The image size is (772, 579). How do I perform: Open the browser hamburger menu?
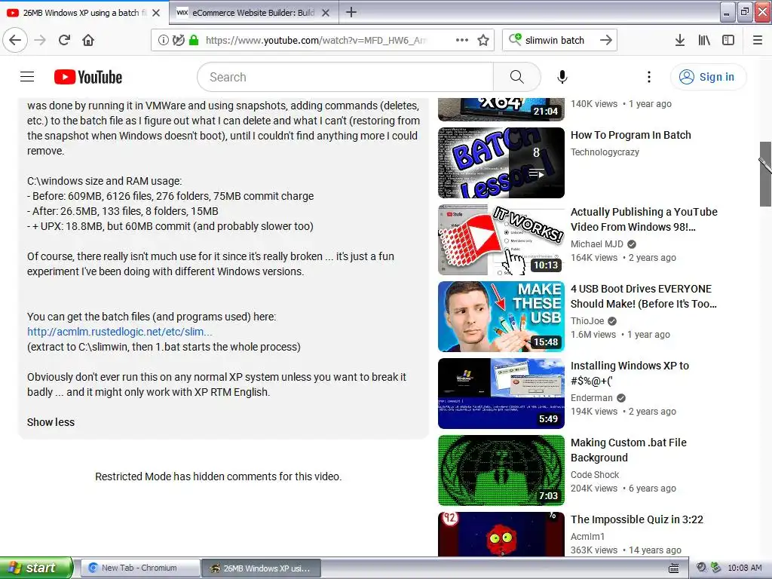[758, 40]
